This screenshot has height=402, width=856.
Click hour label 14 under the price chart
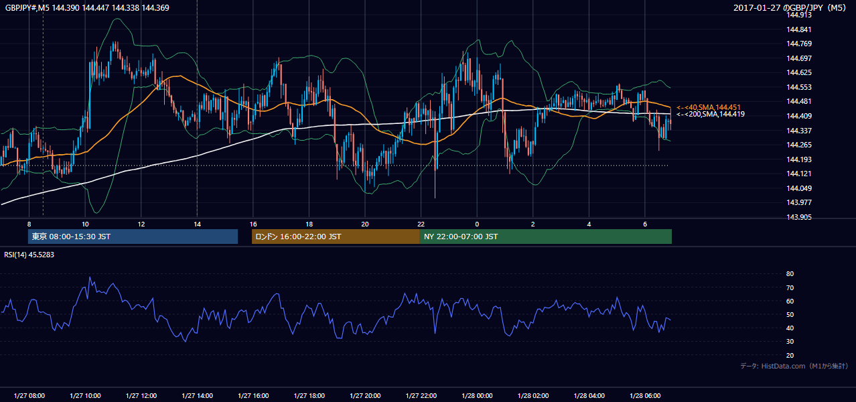coord(197,224)
